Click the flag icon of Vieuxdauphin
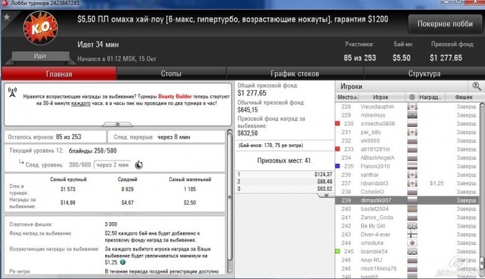The width and height of the screenshot is (485, 279). click(412, 107)
